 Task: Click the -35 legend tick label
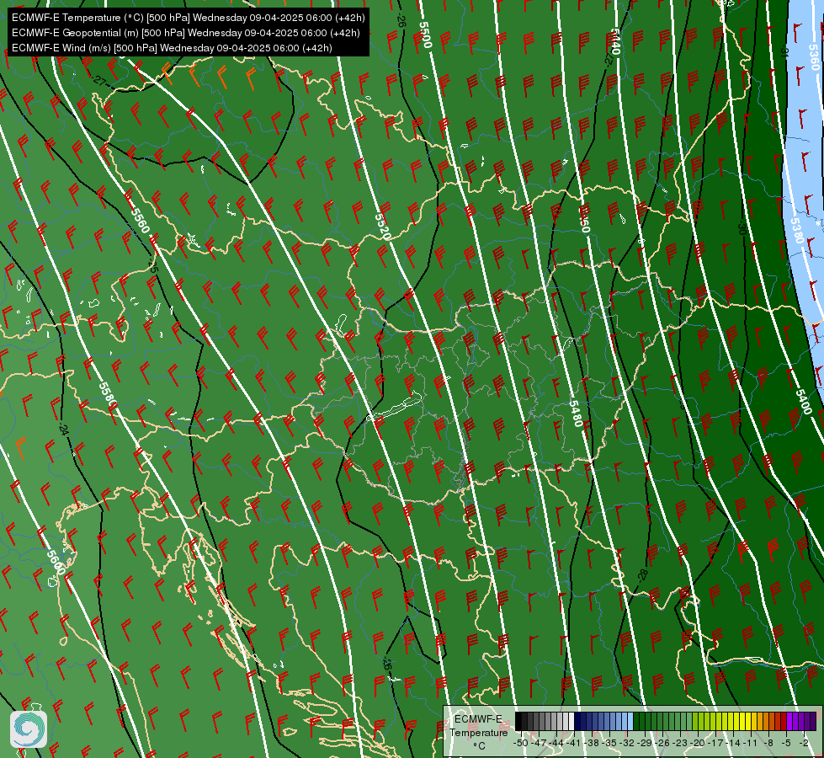click(x=609, y=744)
